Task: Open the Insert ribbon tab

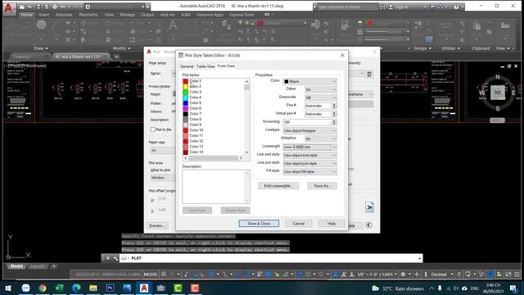Action: (x=44, y=15)
